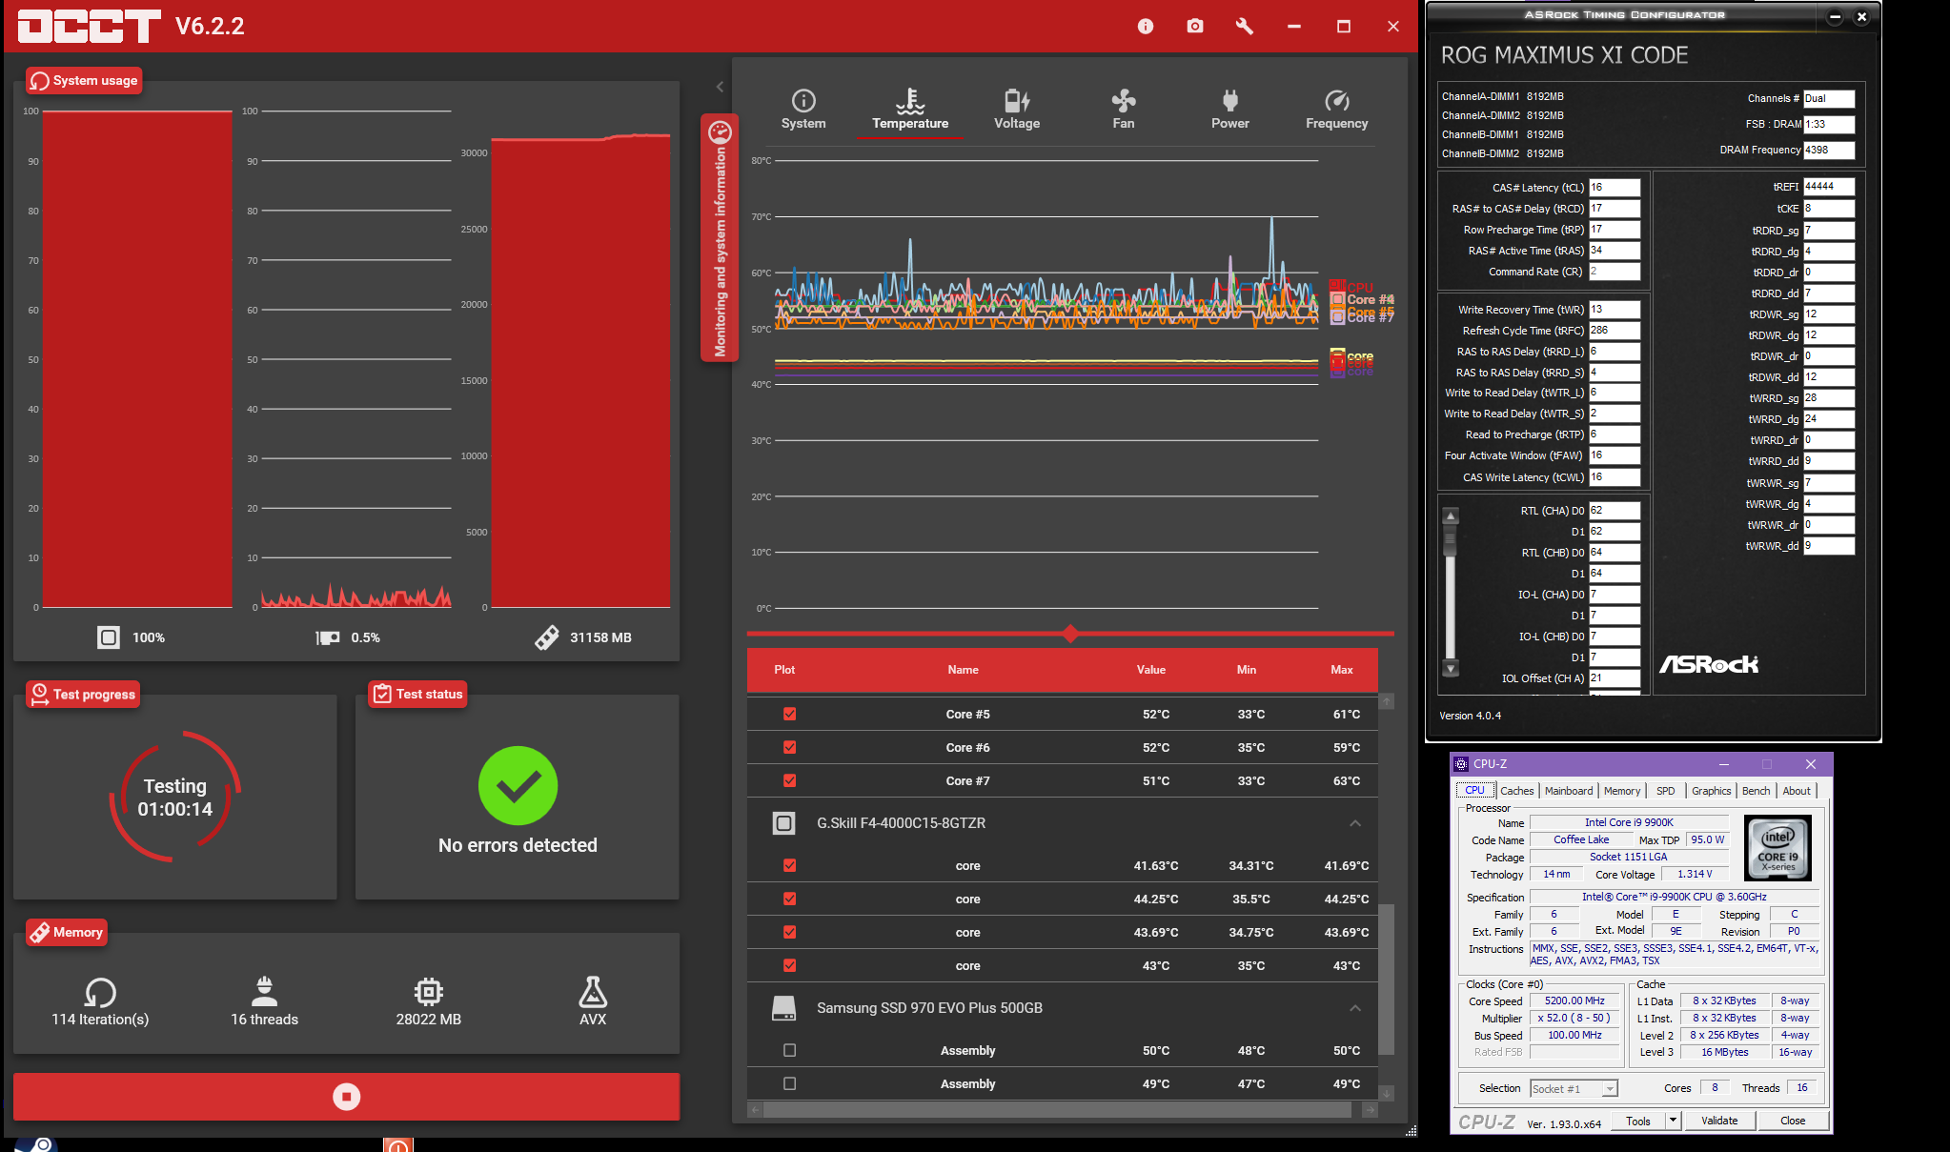
Task: Click Tools button in CPU-Z
Action: (x=1638, y=1121)
